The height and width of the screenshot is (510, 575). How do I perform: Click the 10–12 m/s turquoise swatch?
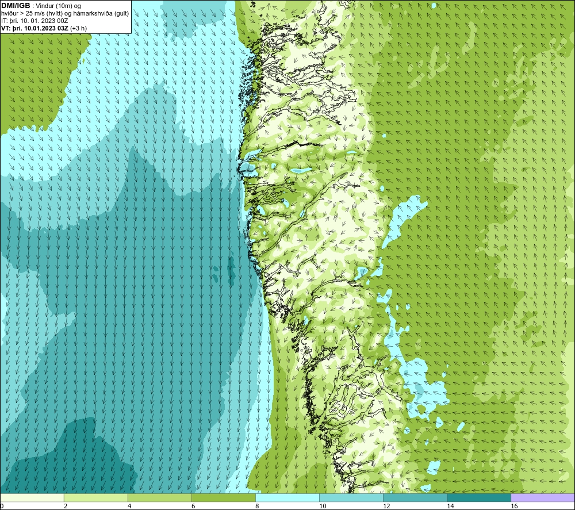[351, 497]
